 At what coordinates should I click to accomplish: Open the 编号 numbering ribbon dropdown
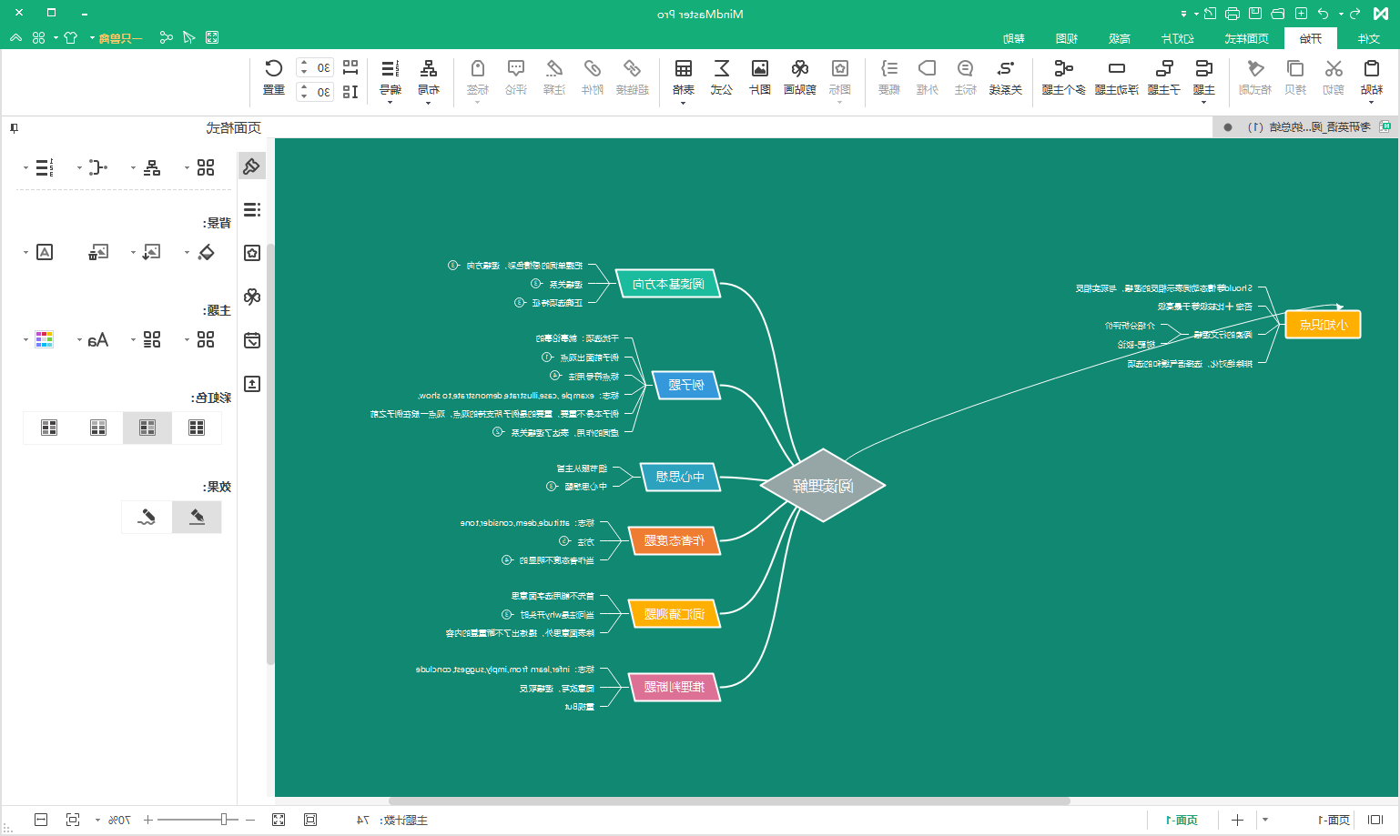(x=390, y=102)
